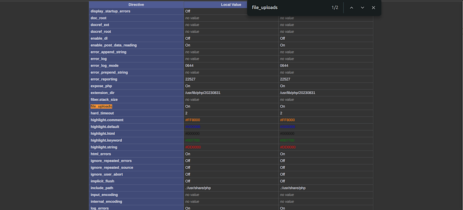This screenshot has width=463, height=210.
Task: Select the include_path directive name
Action: [x=102, y=188]
